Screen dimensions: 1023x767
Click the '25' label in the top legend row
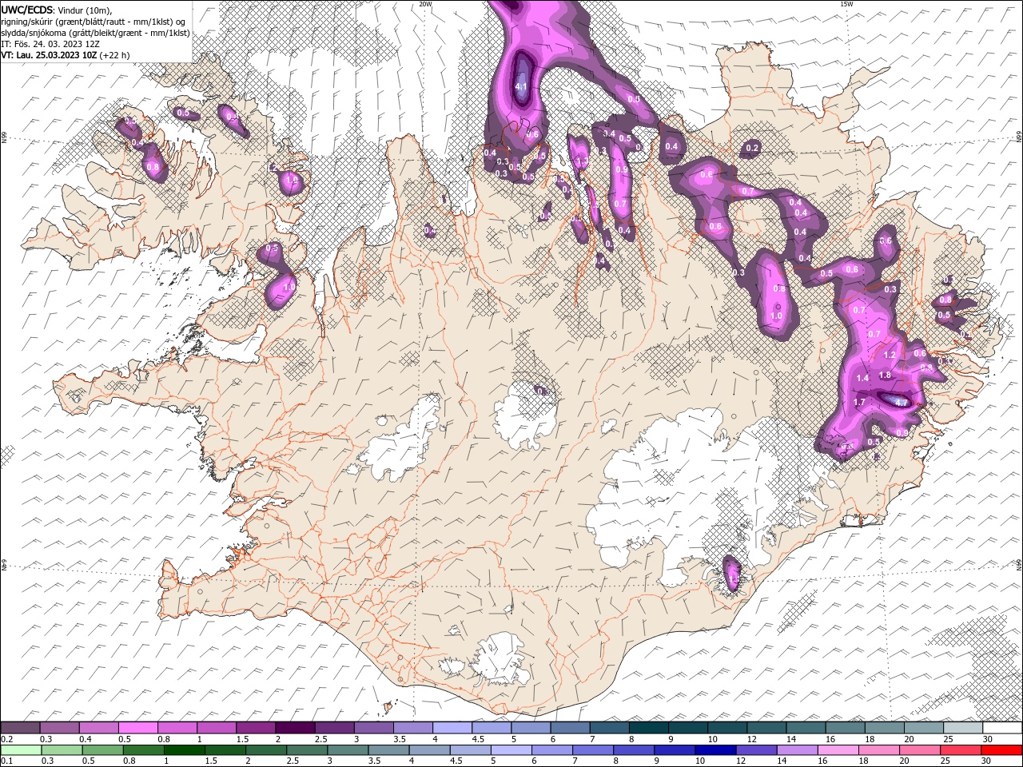(949, 739)
